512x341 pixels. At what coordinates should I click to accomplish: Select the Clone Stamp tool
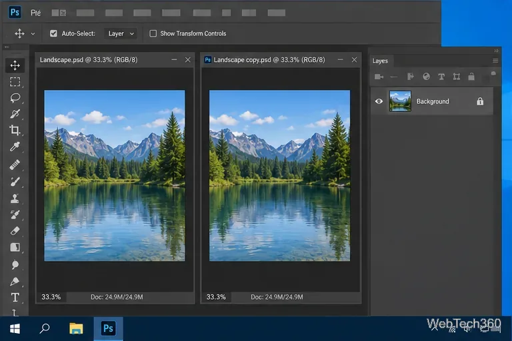(x=15, y=198)
